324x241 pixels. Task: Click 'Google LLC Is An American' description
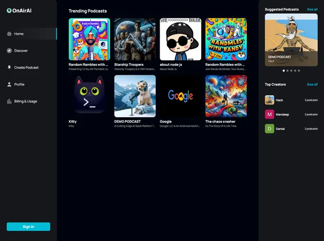tap(180, 126)
